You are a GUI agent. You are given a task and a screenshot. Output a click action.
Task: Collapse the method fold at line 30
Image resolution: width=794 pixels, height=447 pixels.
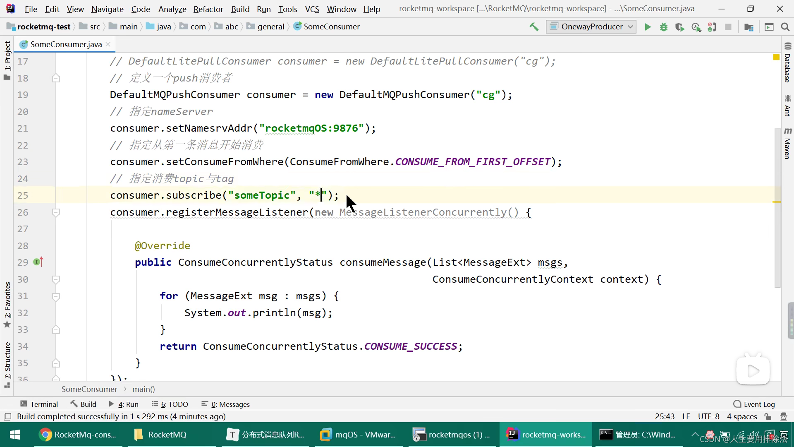[56, 279]
